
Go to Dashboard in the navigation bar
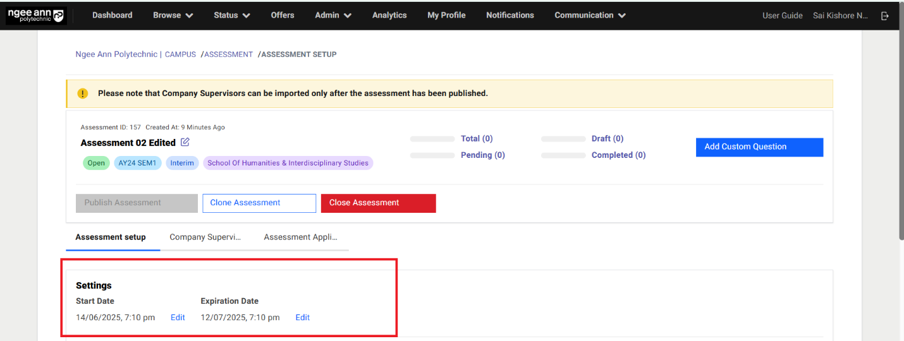(x=112, y=15)
